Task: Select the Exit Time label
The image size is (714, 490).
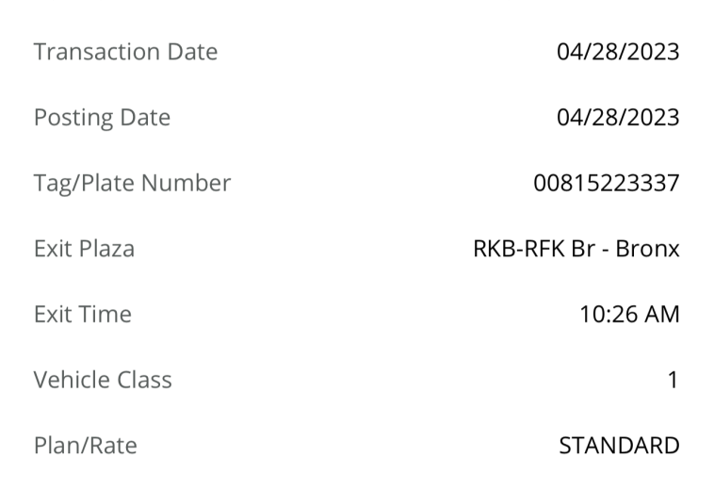Action: coord(83,314)
